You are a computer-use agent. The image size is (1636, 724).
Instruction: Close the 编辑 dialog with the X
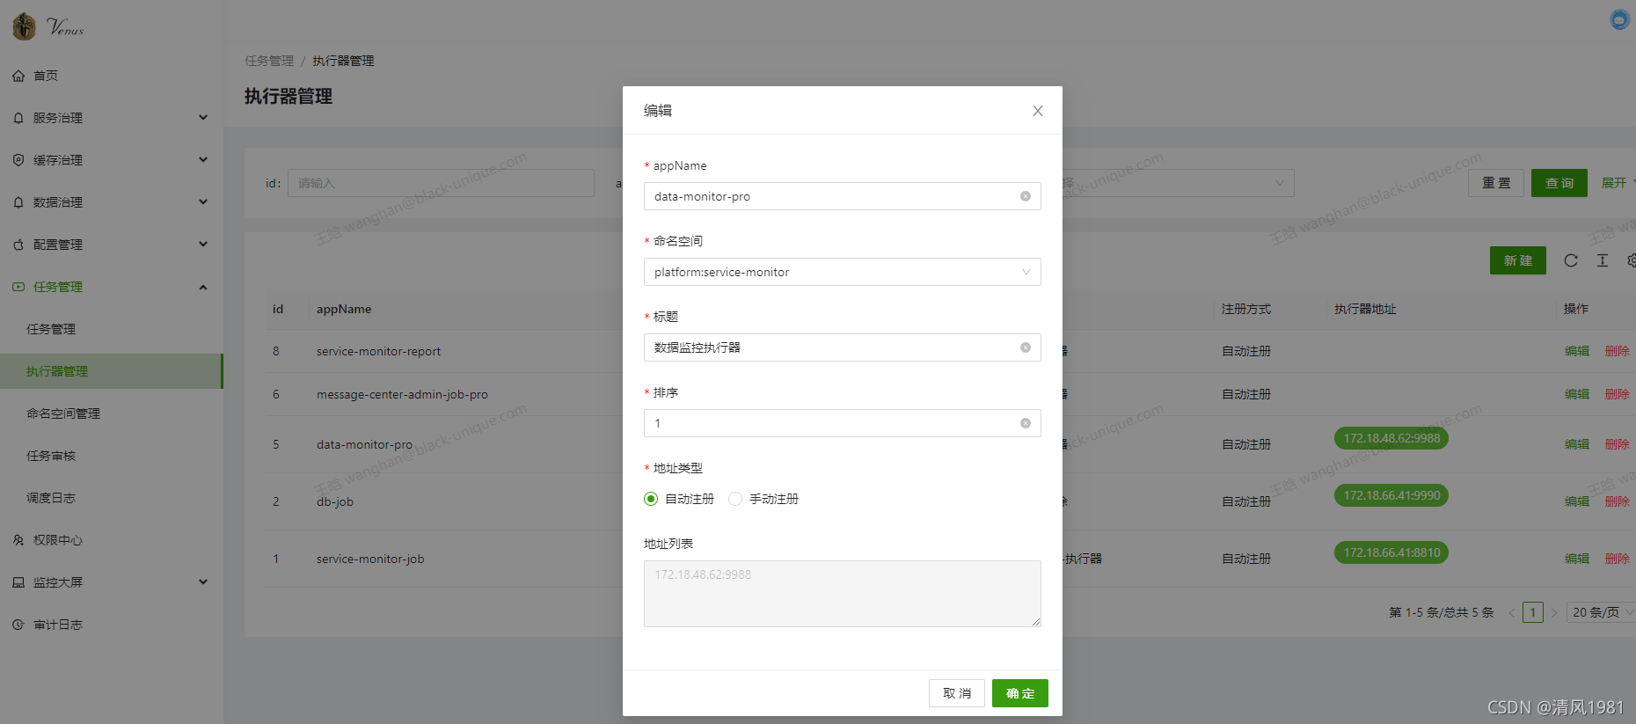(x=1038, y=111)
